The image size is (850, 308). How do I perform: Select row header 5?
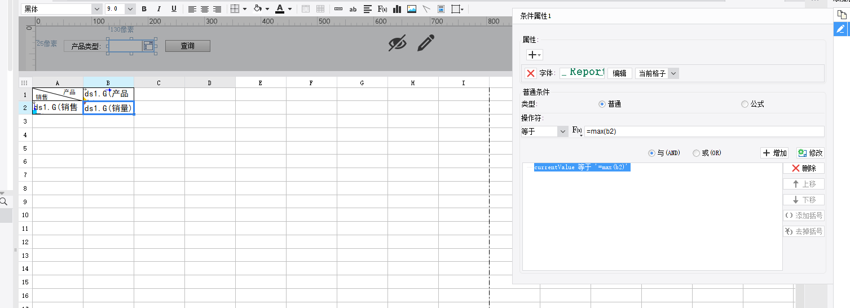25,148
